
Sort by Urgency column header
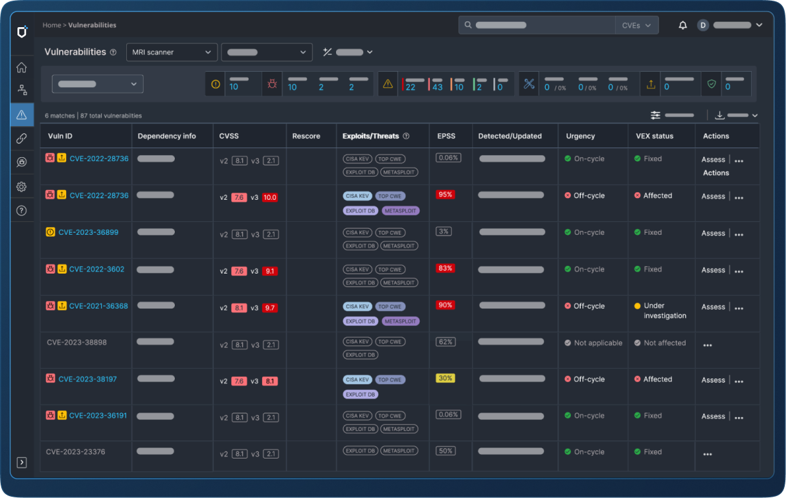(x=580, y=136)
